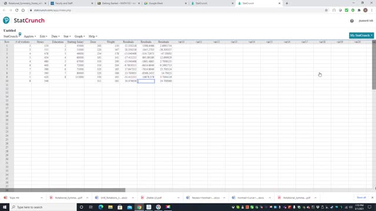Image resolution: width=376 pixels, height=211 pixels.
Task: Expand options for Topic #4 download
Action: (42, 198)
